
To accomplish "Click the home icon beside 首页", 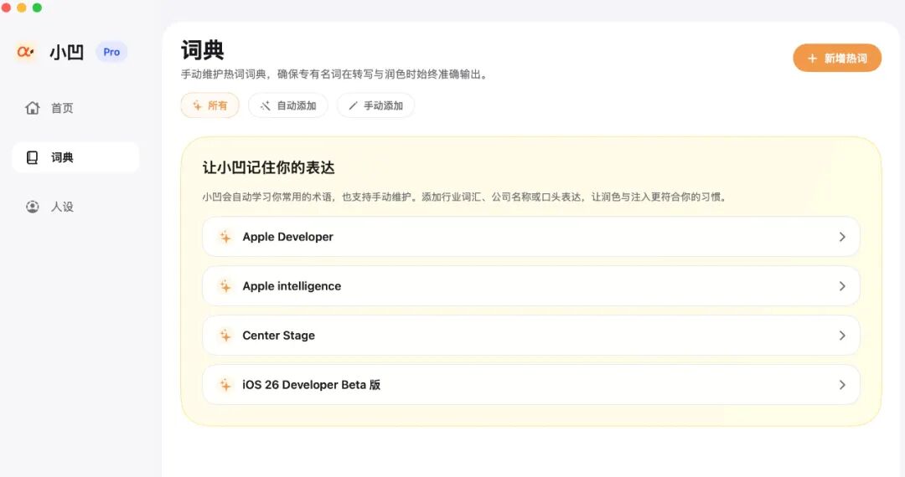I will click(x=33, y=108).
